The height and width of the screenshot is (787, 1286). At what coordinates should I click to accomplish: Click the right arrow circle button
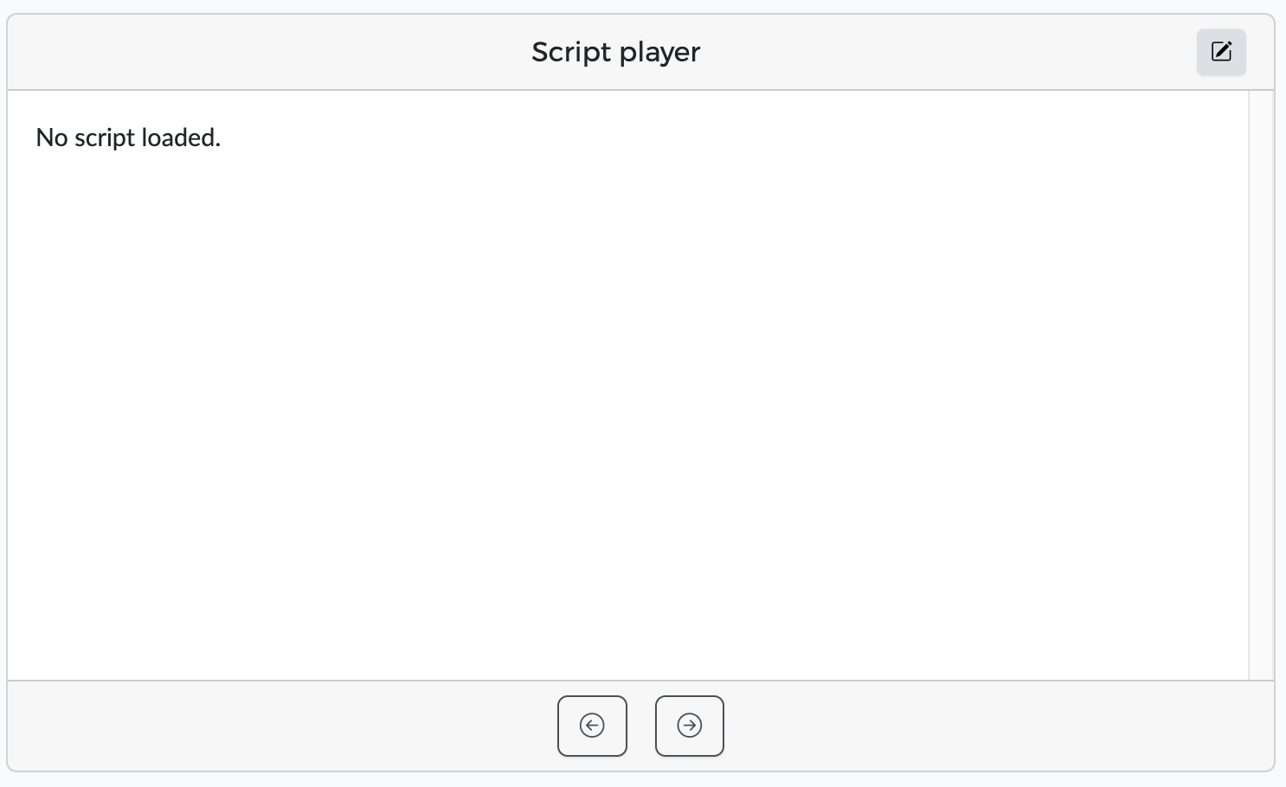click(690, 726)
